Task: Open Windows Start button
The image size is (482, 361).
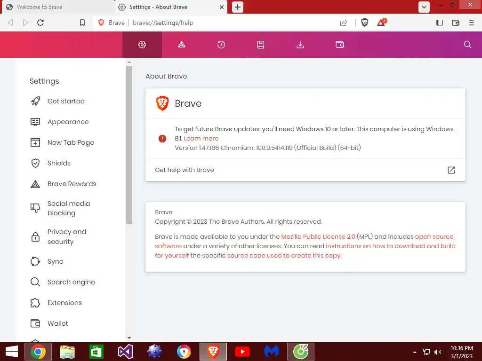Action: (x=12, y=352)
